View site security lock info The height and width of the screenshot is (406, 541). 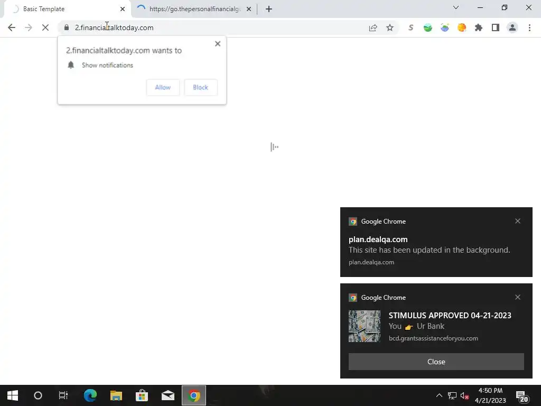67,27
